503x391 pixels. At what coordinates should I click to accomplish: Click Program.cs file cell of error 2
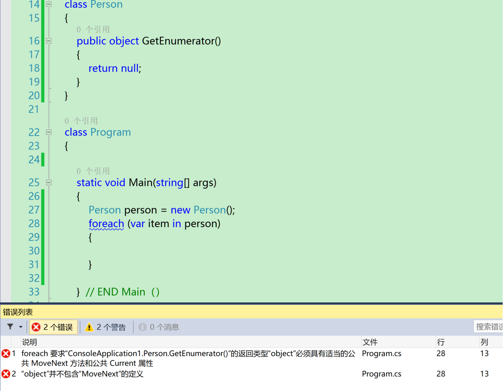pyautogui.click(x=382, y=374)
